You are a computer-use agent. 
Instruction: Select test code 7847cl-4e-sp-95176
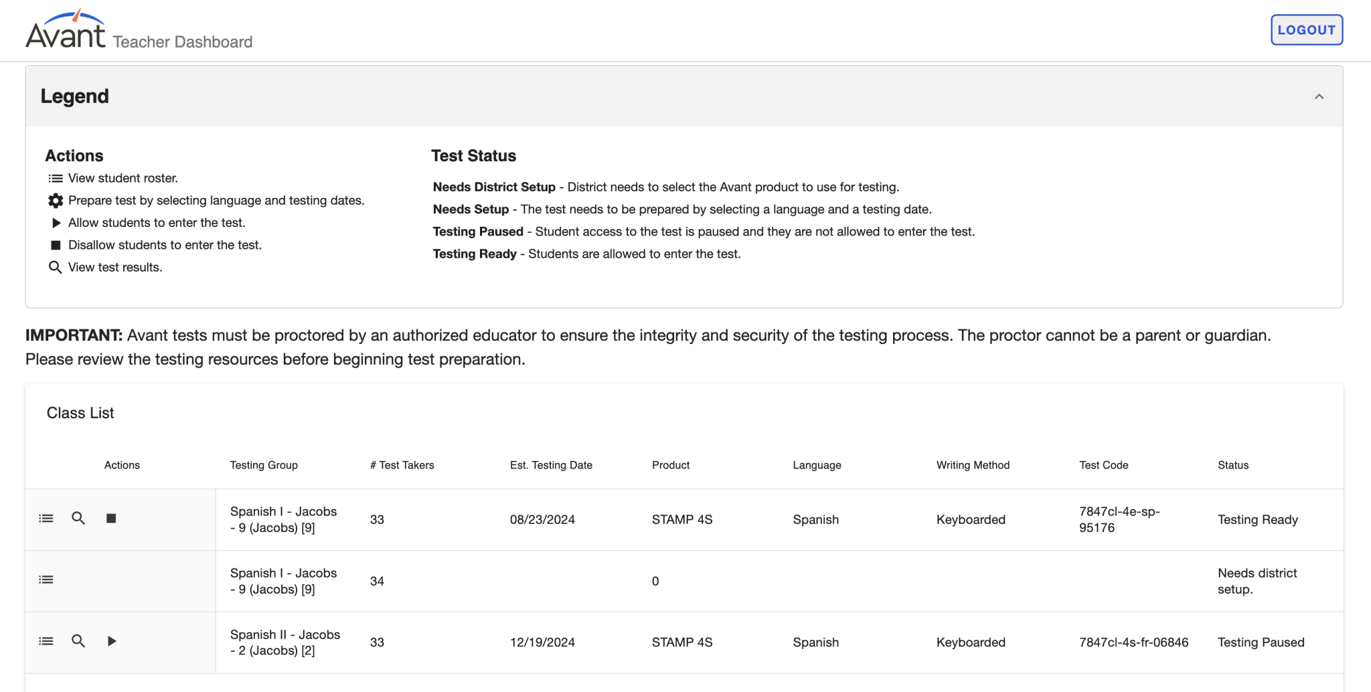(1119, 519)
